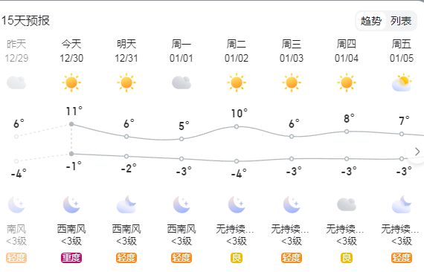Click the cloudy icon for Monday 01/01
This screenshot has width=424, height=272.
click(x=182, y=82)
